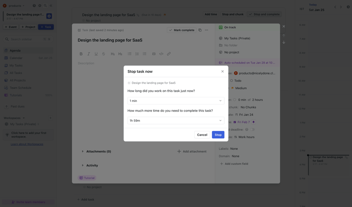Click the Stop and complete button
Image resolution: width=352 pixels, height=207 pixels.
pos(264,14)
